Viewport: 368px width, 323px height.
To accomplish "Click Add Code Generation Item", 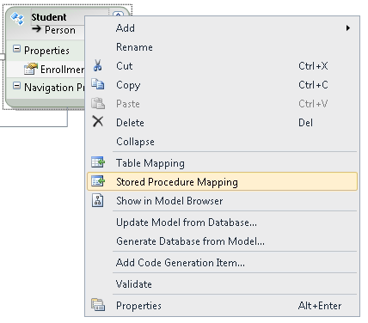I will coord(181,263).
